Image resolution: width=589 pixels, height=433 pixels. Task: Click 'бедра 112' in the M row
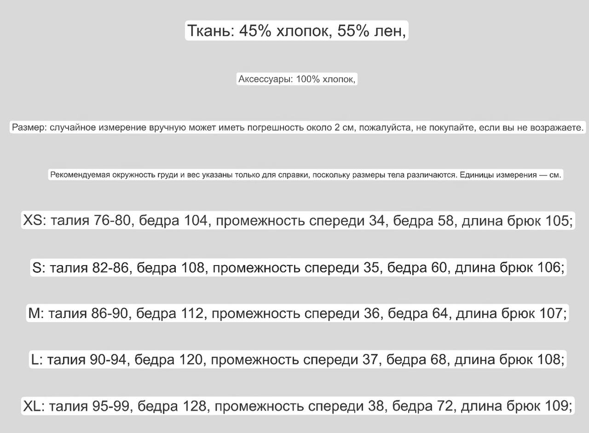170,313
